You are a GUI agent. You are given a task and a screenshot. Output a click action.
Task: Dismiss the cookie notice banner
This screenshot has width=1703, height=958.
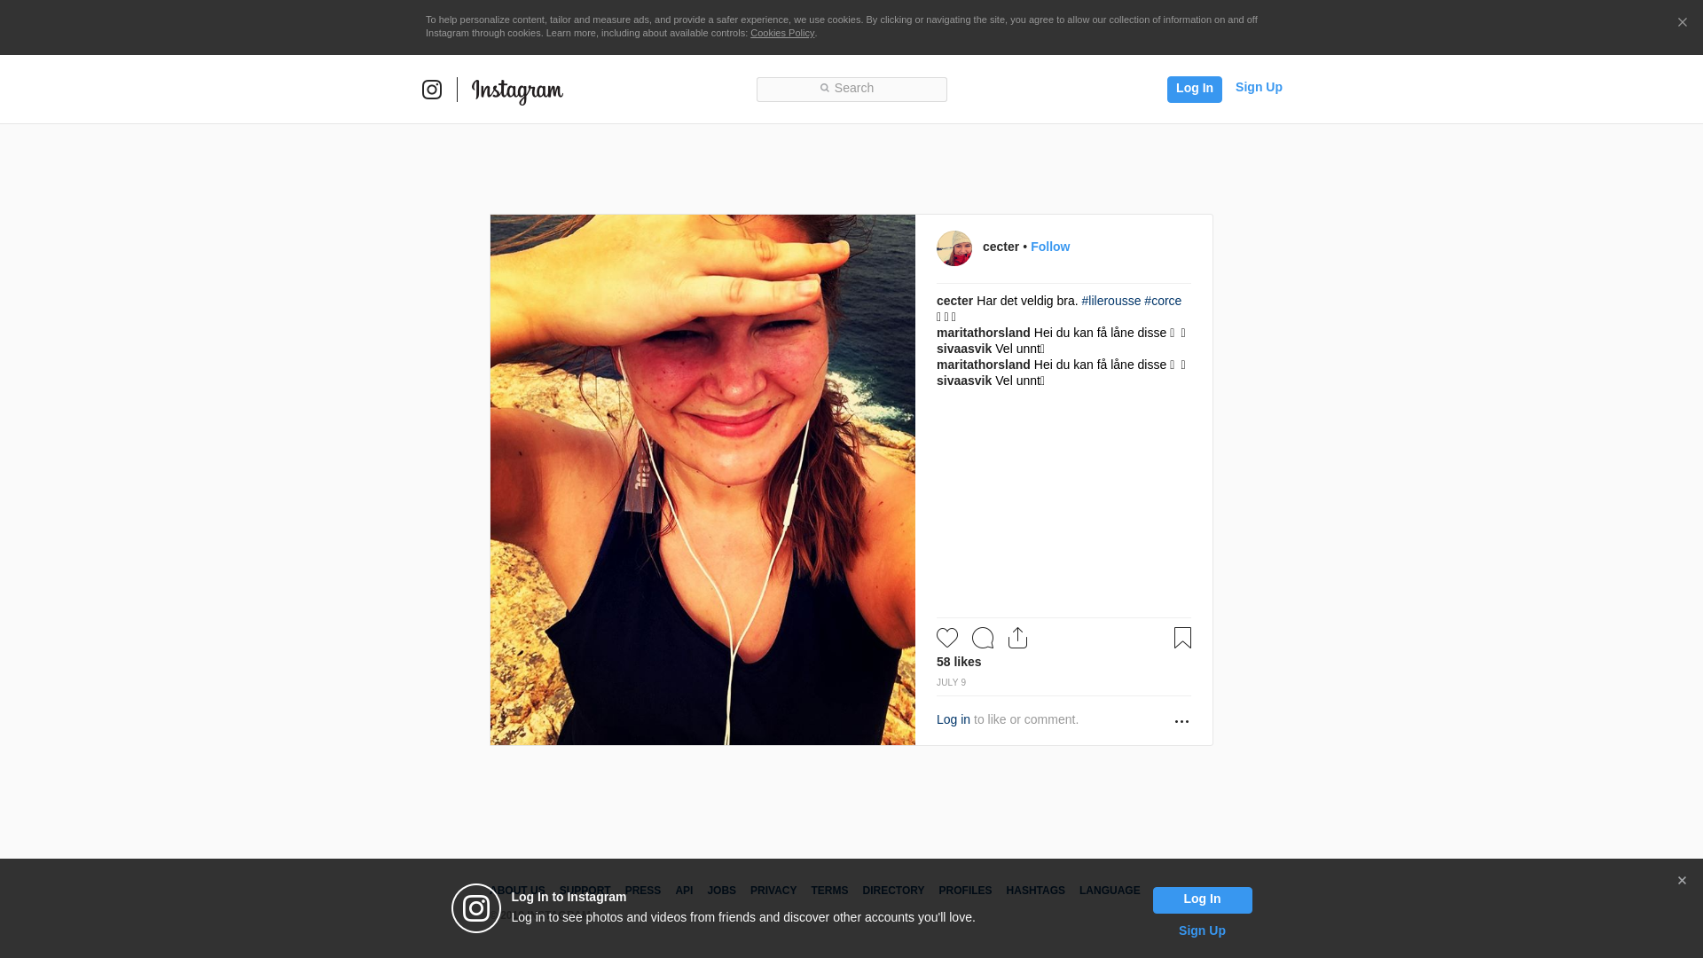tap(1682, 23)
